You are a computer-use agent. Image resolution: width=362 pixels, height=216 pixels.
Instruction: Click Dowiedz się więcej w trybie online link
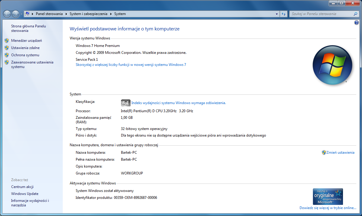click(x=328, y=208)
